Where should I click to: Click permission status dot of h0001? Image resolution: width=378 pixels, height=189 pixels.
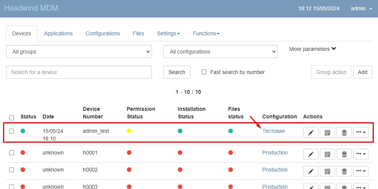129,153
